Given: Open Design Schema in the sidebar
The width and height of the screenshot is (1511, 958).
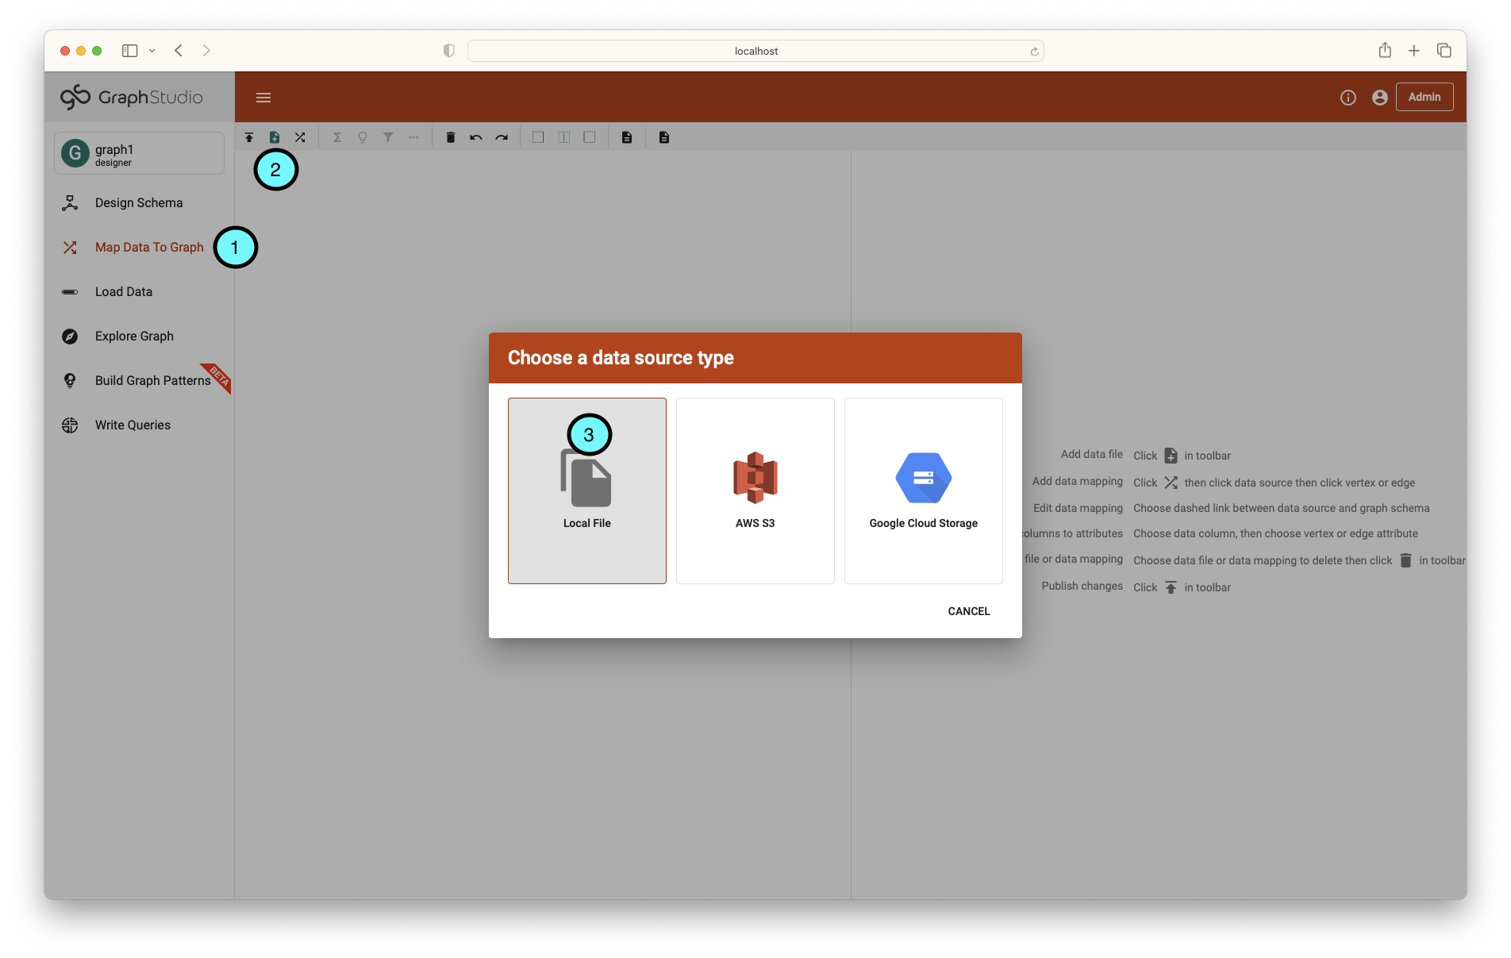Looking at the screenshot, I should click(x=139, y=203).
